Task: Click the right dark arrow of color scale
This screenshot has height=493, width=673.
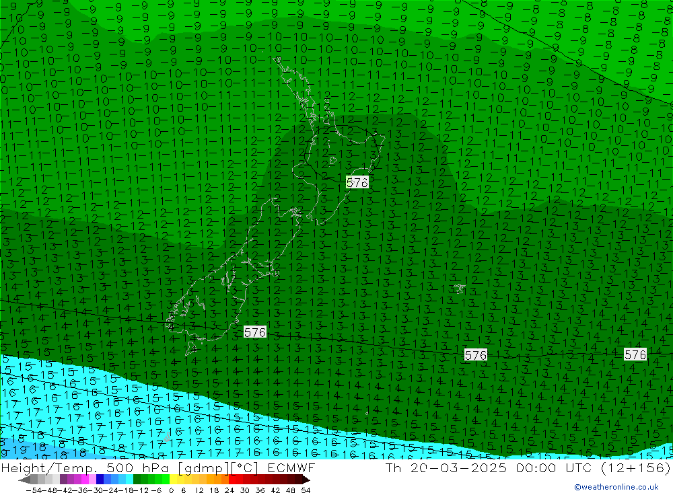Action: point(306,480)
